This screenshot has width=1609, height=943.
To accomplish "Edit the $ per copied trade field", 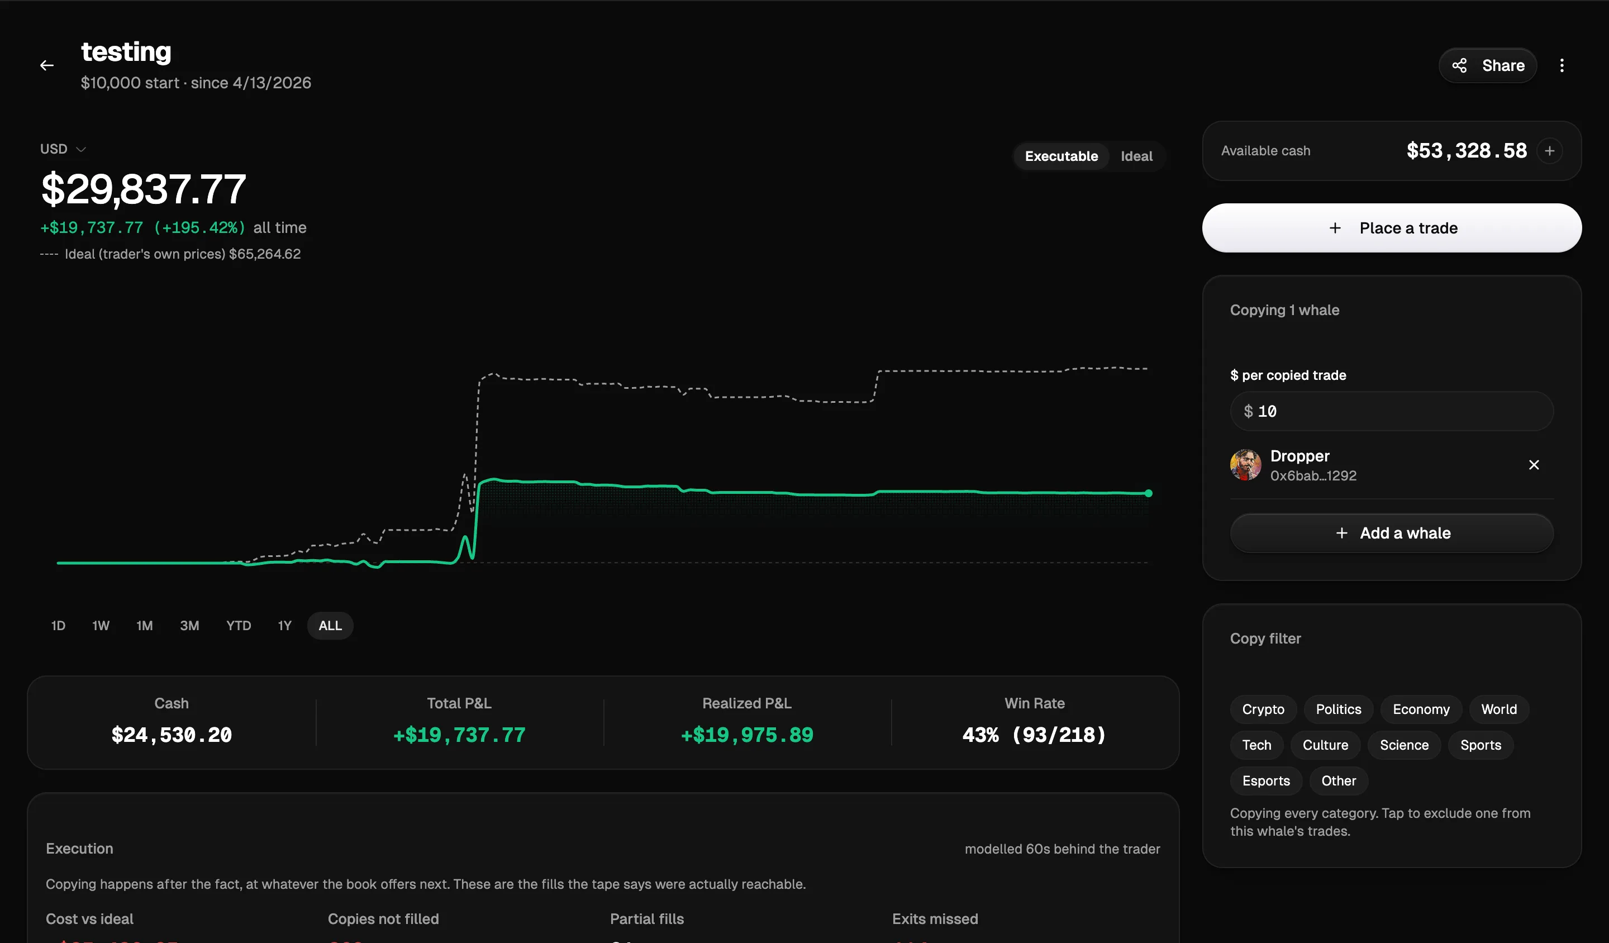I will 1392,411.
